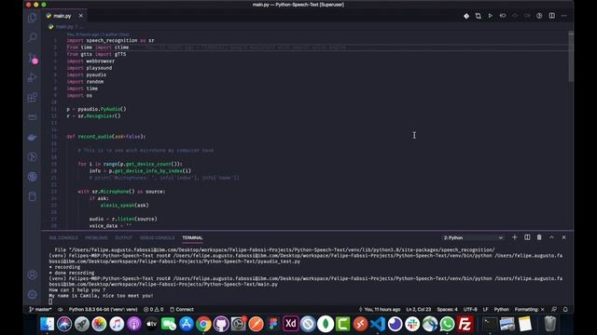Close the main.py editor tab
Viewport: 597px width, 335px height.
pos(81,16)
